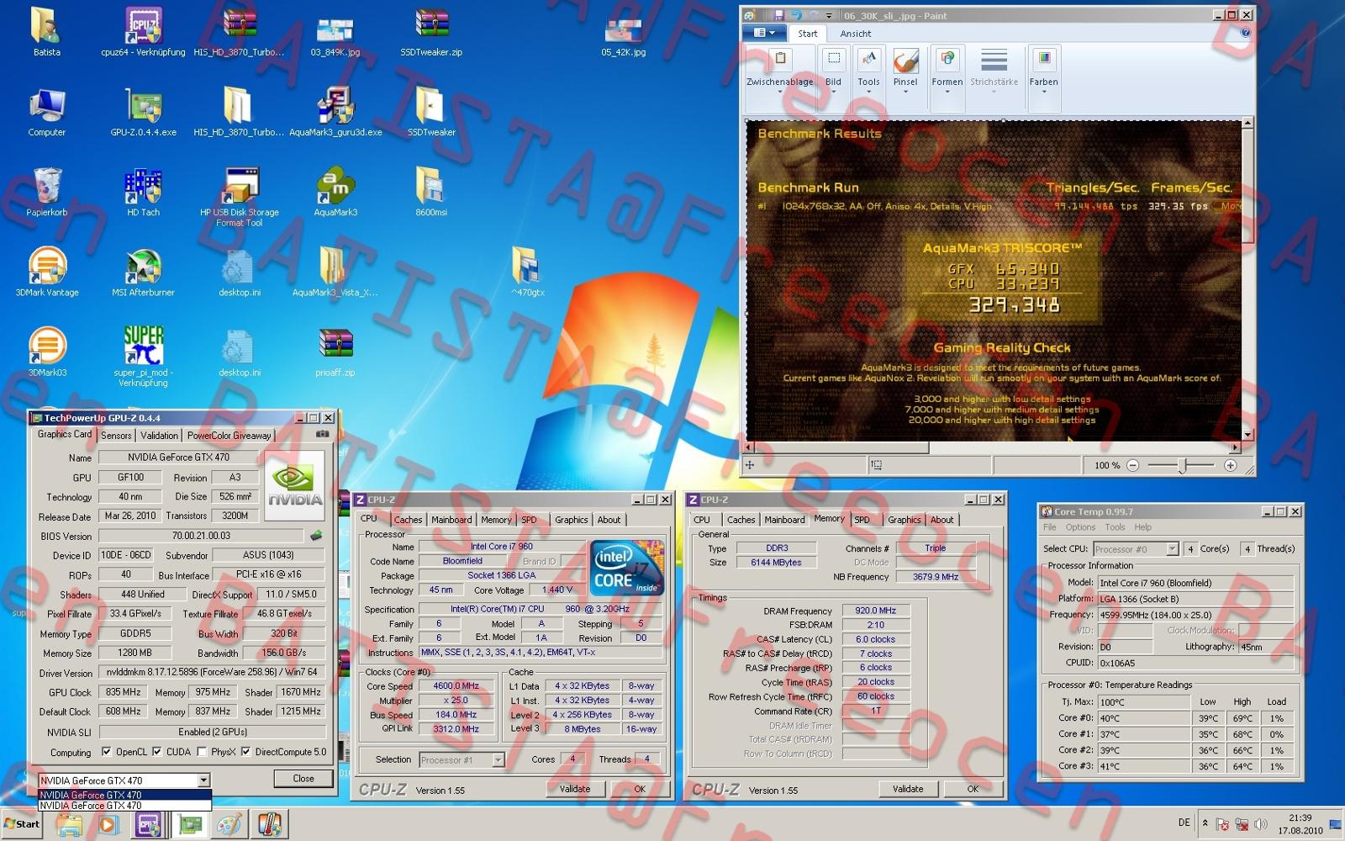Open the Papierkorb recycle bin
This screenshot has width=1345, height=841.
click(47, 193)
